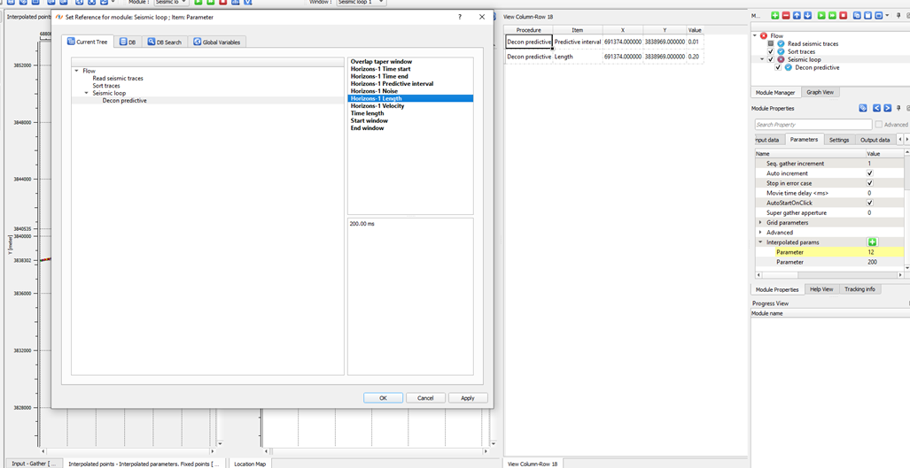Toggle the Auto increment checkbox
The image size is (910, 468).
(x=869, y=173)
